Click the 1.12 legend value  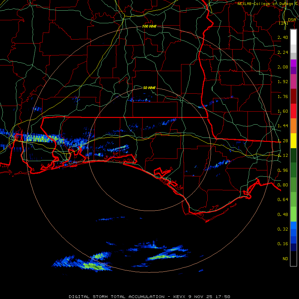point(283,155)
